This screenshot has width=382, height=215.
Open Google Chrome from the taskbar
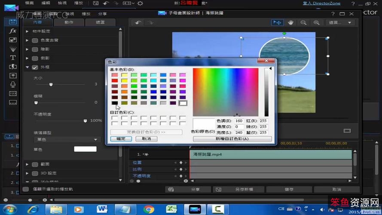pos(149,209)
